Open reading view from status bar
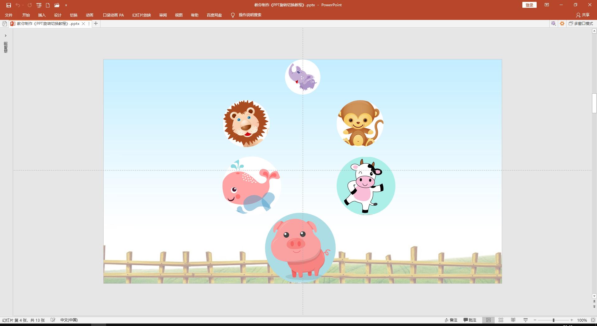Image resolution: width=597 pixels, height=326 pixels. (x=513, y=320)
